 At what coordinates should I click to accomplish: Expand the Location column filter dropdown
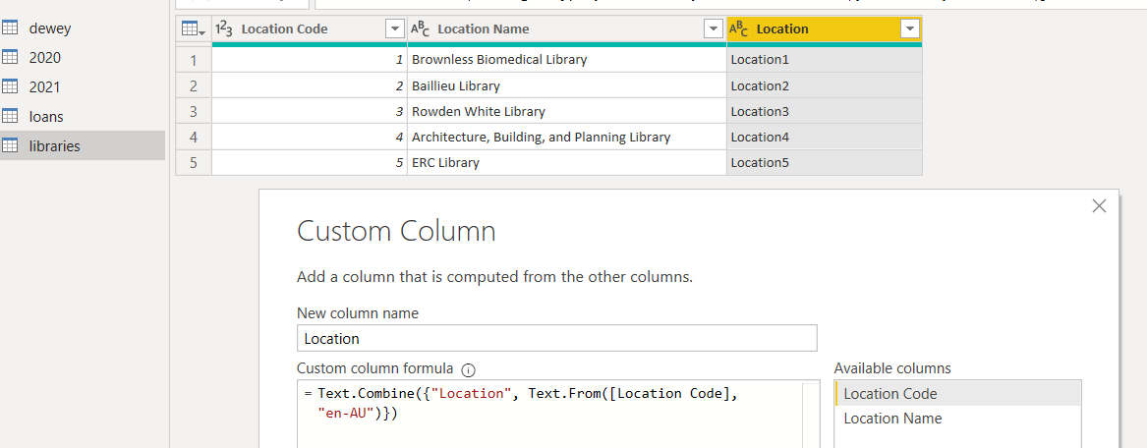[x=909, y=29]
